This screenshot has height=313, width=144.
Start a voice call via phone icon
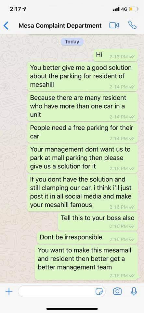133,25
